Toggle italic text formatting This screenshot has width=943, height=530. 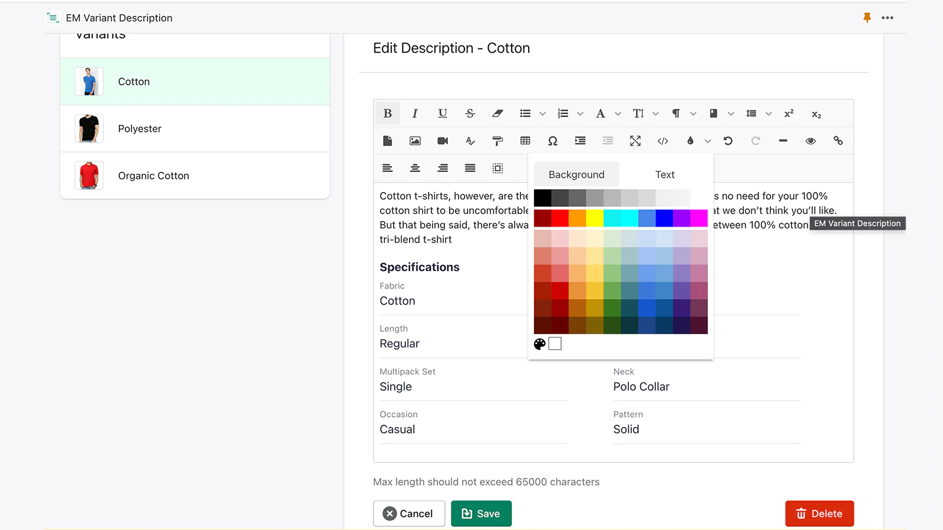click(415, 114)
